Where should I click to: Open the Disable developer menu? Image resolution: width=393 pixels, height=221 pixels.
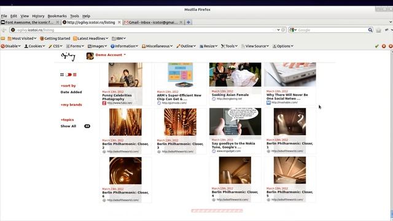(x=11, y=46)
